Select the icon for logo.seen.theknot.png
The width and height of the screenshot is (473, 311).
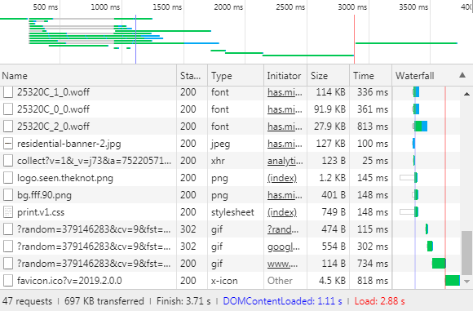8,178
